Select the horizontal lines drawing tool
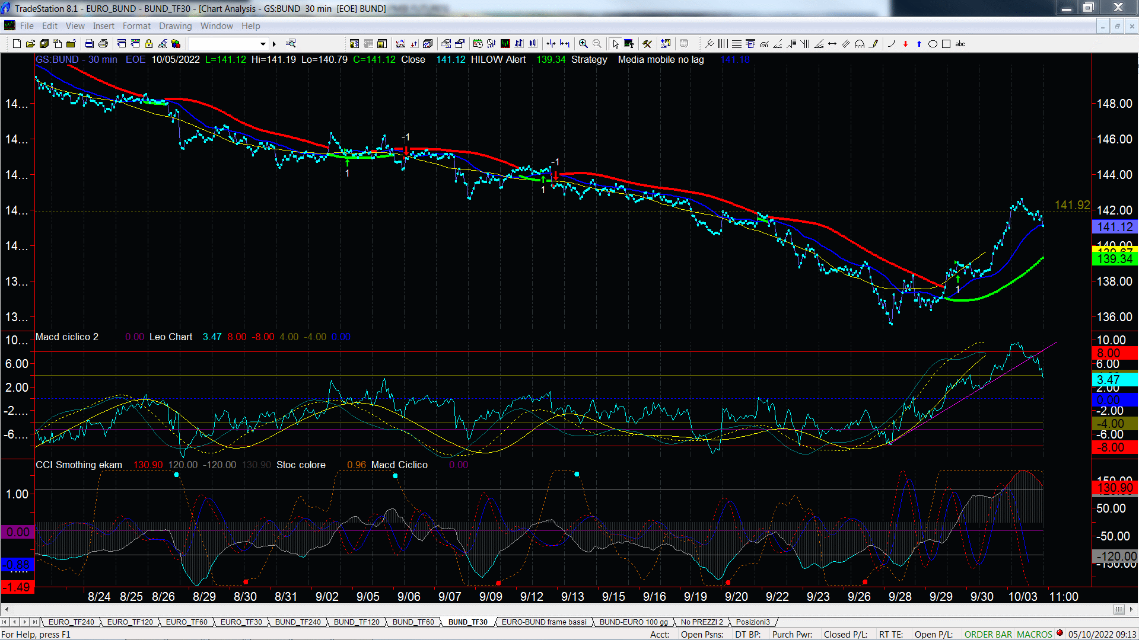The image size is (1139, 640). 737,44
